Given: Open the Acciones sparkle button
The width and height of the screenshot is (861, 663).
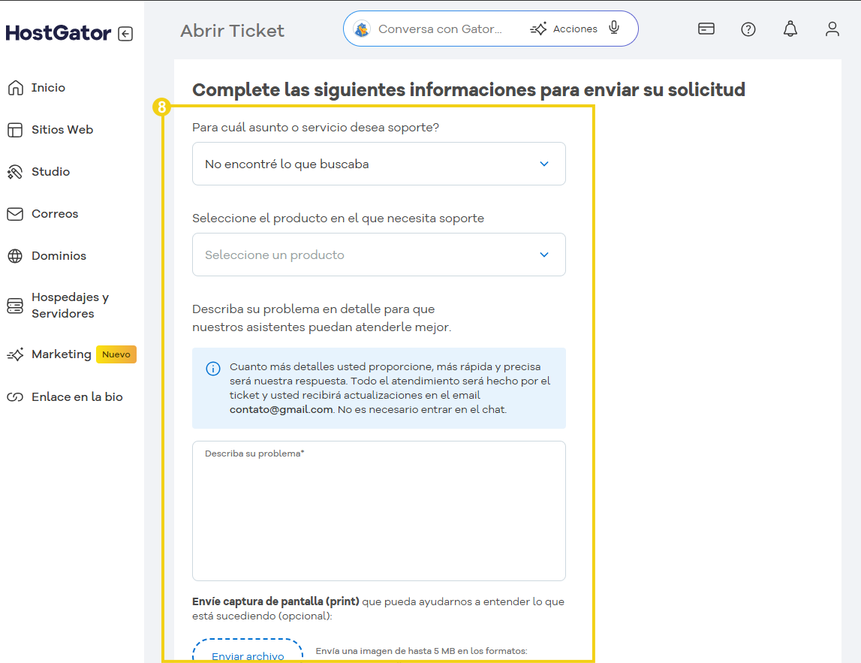Looking at the screenshot, I should click(x=564, y=29).
